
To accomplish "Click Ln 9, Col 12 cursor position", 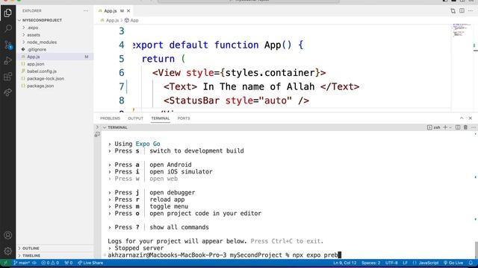I will click(x=345, y=263).
